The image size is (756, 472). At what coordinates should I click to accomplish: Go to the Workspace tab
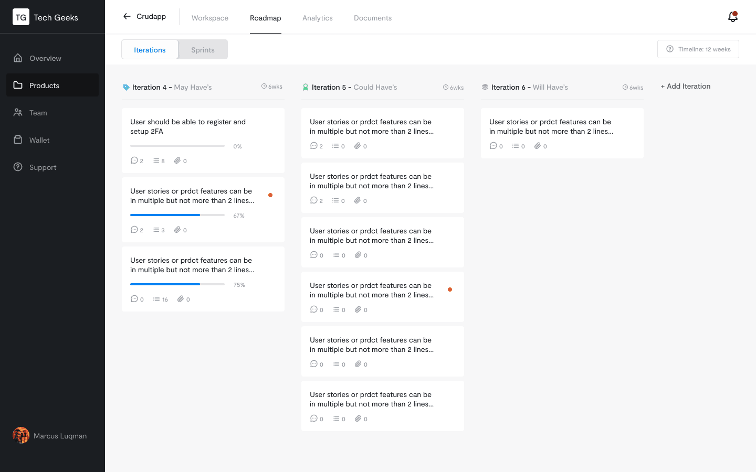pyautogui.click(x=210, y=18)
